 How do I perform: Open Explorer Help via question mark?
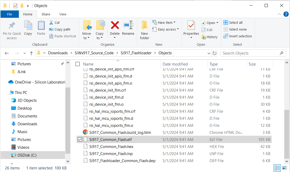coord(286,14)
